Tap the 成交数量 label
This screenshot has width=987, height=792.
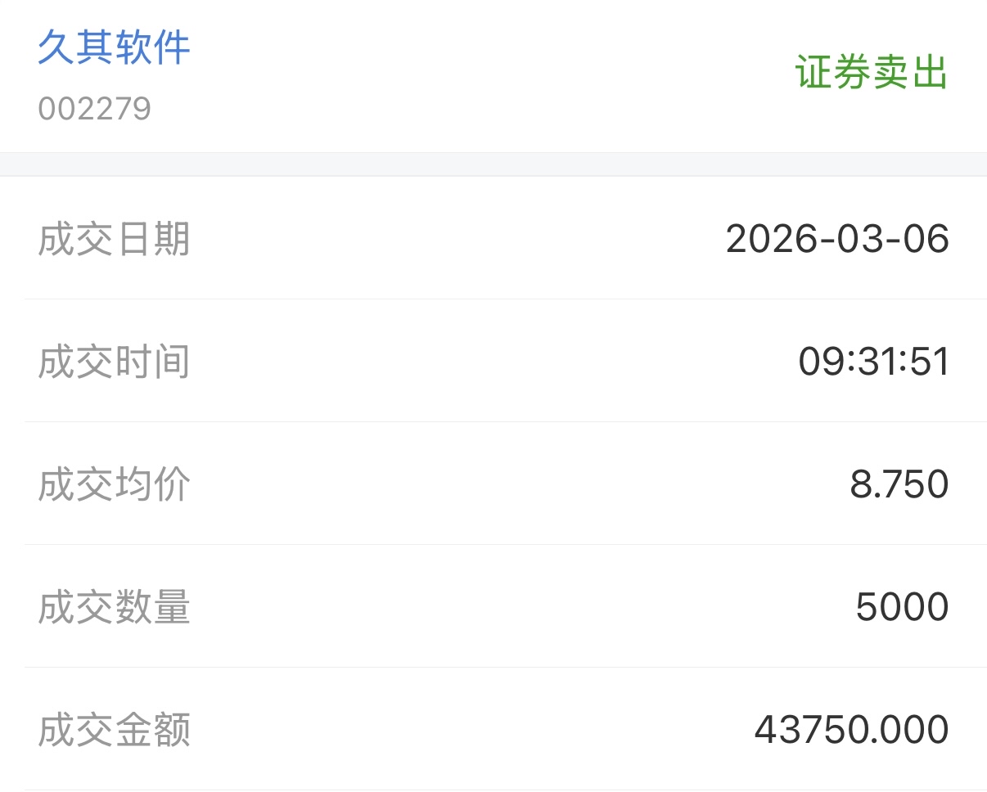(114, 607)
